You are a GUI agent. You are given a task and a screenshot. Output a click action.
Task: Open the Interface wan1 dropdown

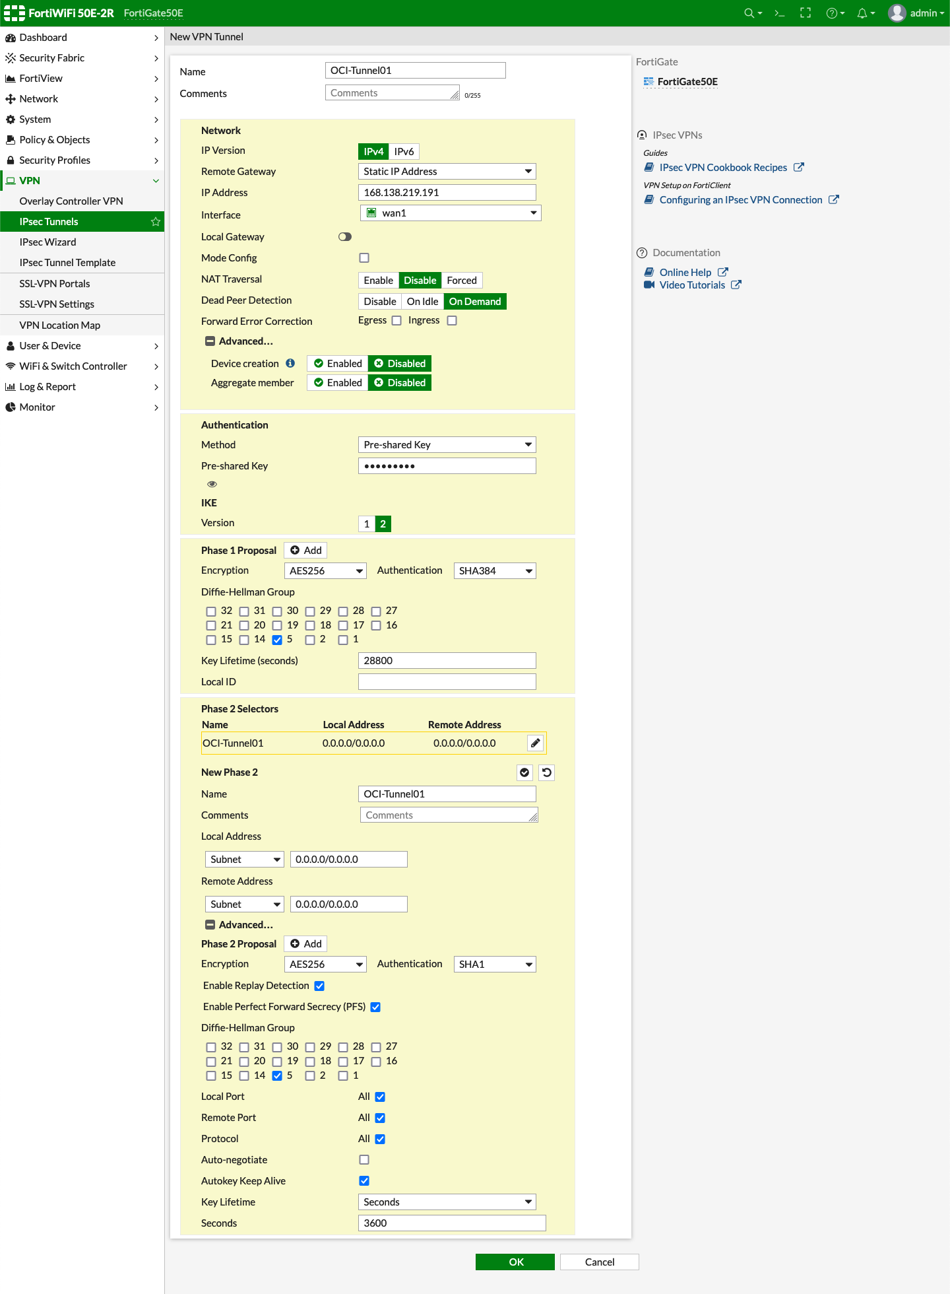(451, 213)
